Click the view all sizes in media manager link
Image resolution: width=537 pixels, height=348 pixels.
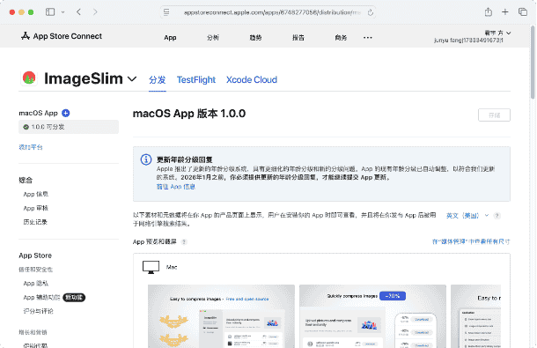(x=471, y=241)
